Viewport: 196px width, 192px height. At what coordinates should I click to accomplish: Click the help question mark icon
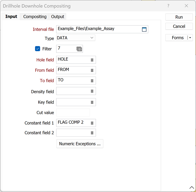(168, 6)
